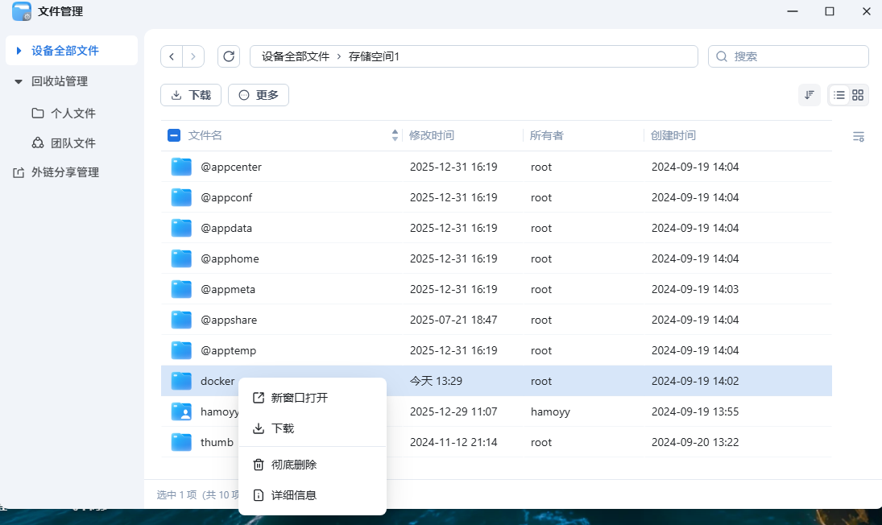The width and height of the screenshot is (882, 525).
Task: Refresh the file list
Action: click(229, 56)
